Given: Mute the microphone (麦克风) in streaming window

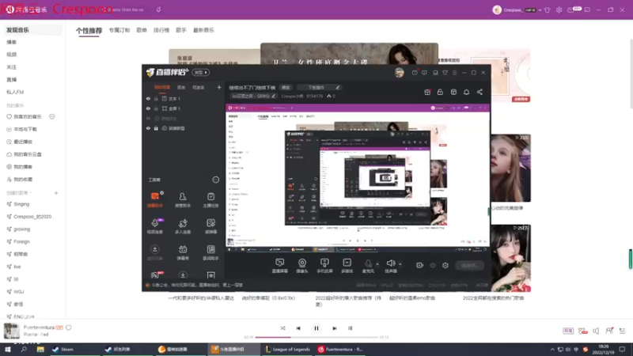Looking at the screenshot, I should click(x=368, y=266).
